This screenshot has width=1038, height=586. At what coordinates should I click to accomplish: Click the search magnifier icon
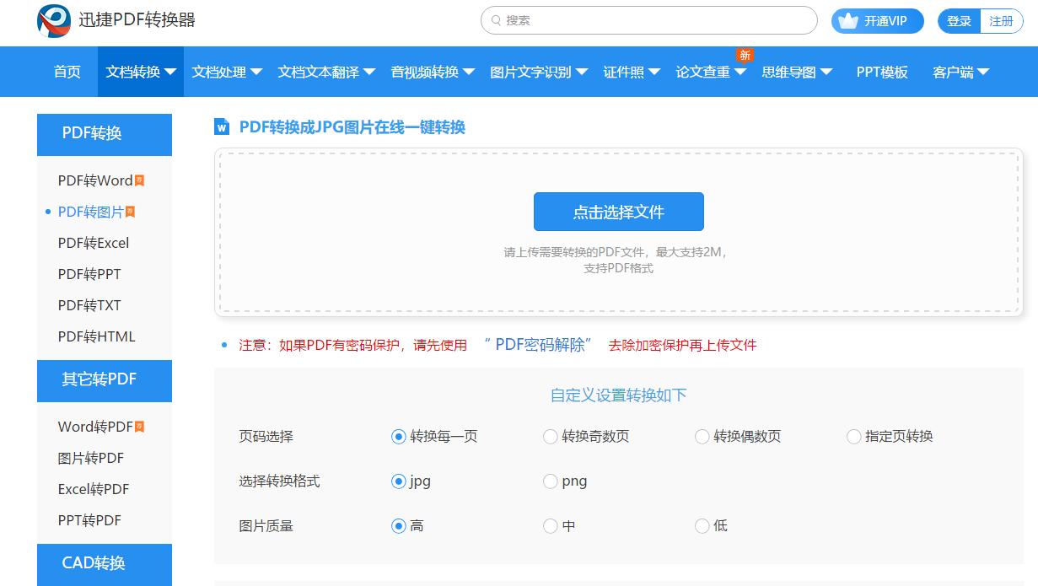(496, 19)
